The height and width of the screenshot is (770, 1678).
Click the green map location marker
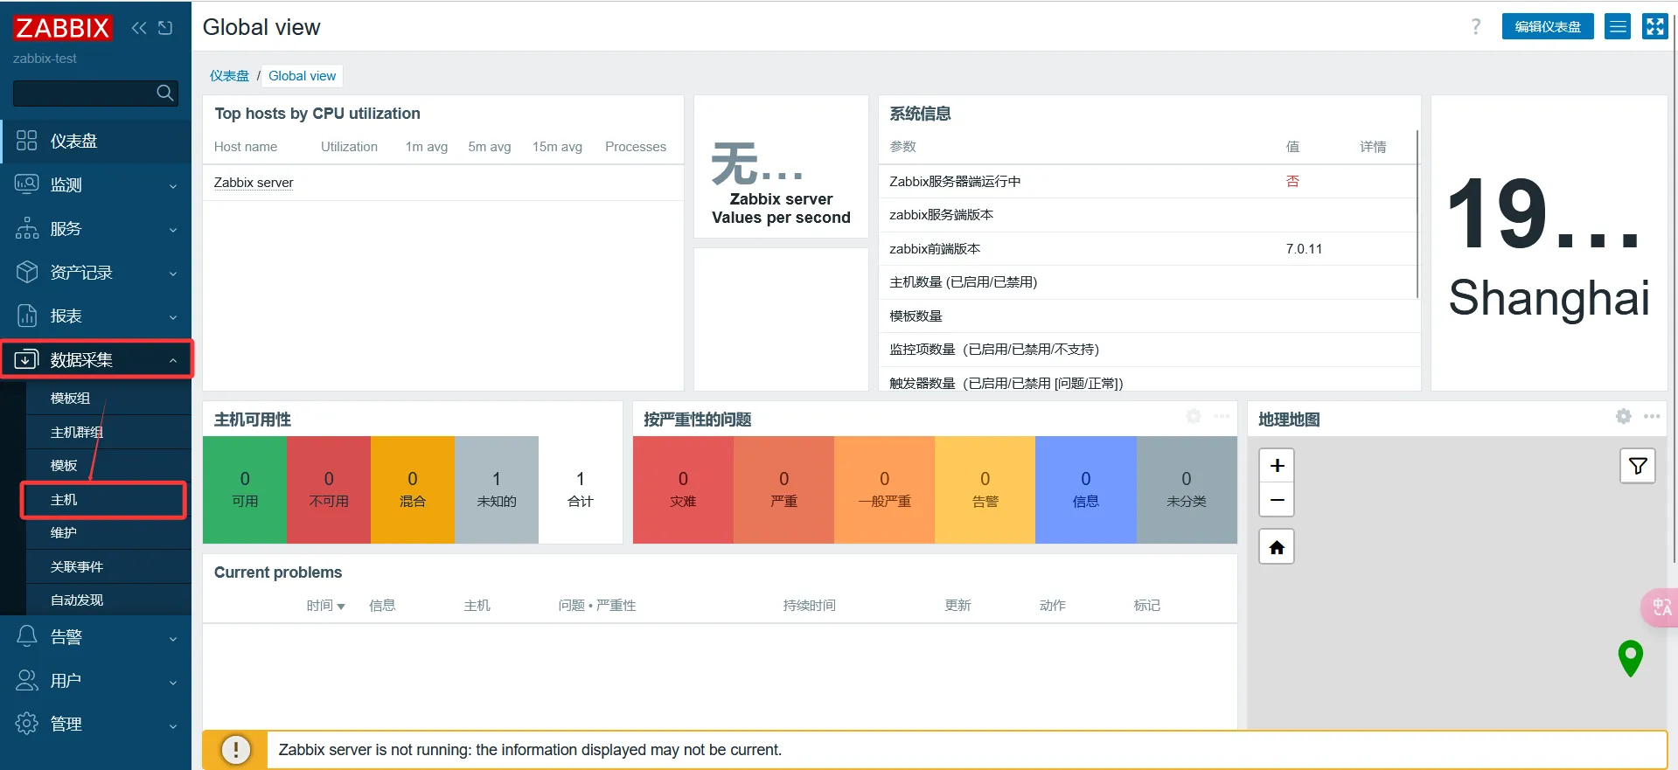pyautogui.click(x=1631, y=658)
